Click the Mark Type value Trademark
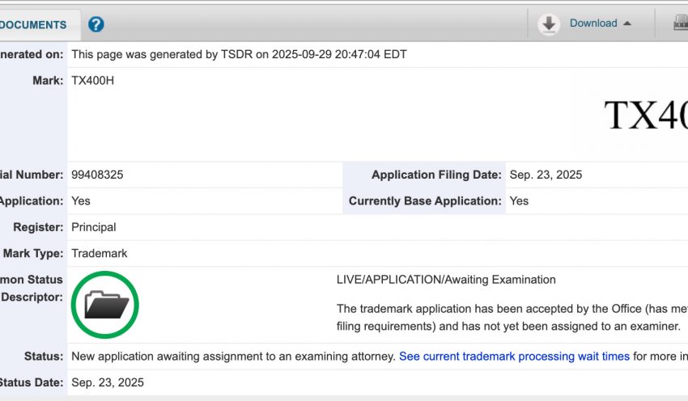The image size is (688, 401). tap(99, 253)
